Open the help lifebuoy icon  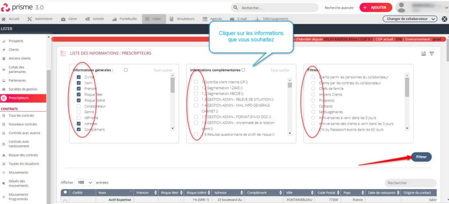444,19
